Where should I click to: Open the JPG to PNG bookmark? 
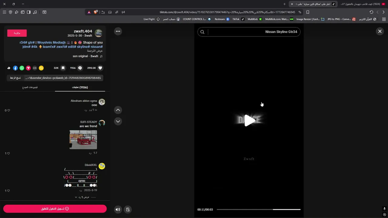coord(341,19)
